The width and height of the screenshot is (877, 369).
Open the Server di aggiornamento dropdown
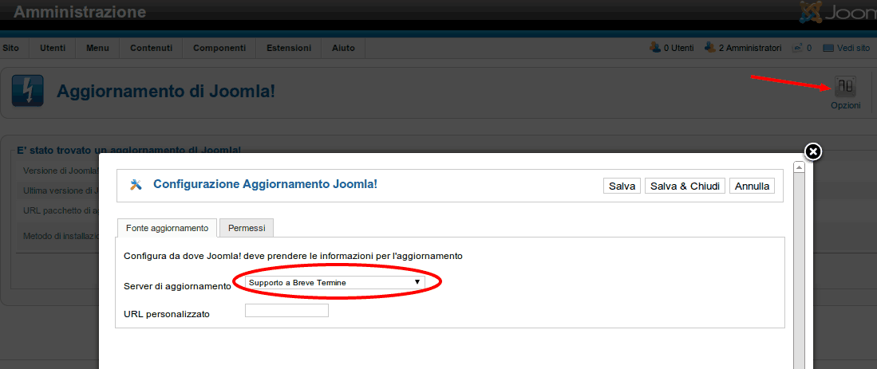(x=335, y=282)
